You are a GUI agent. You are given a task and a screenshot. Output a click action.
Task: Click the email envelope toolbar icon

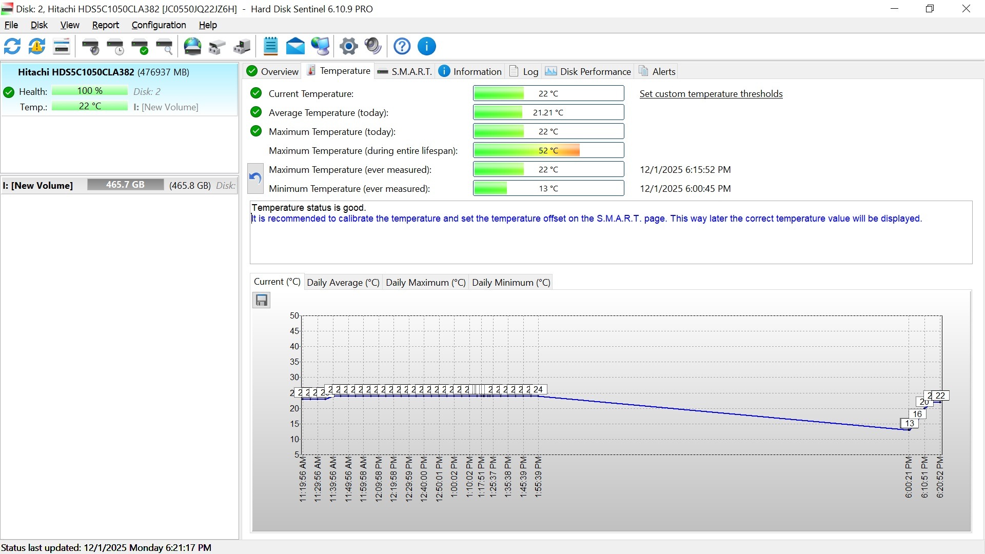(295, 46)
